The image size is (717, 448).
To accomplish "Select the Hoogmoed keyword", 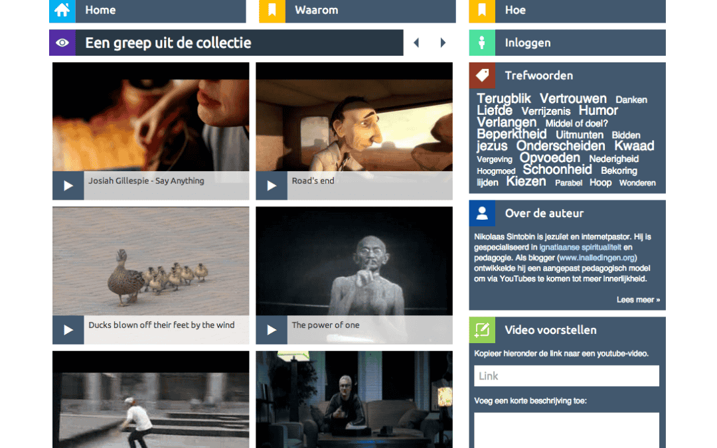I will tap(496, 171).
